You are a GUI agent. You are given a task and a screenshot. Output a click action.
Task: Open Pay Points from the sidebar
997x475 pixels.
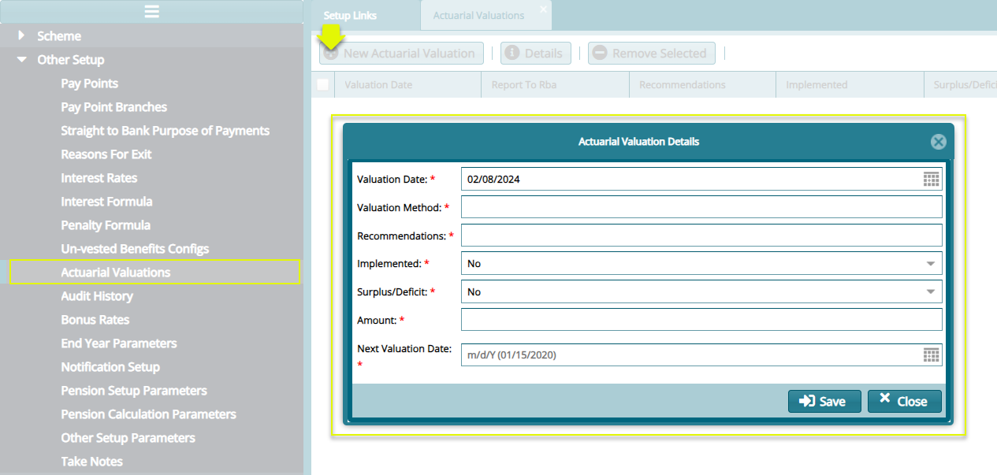click(x=89, y=83)
